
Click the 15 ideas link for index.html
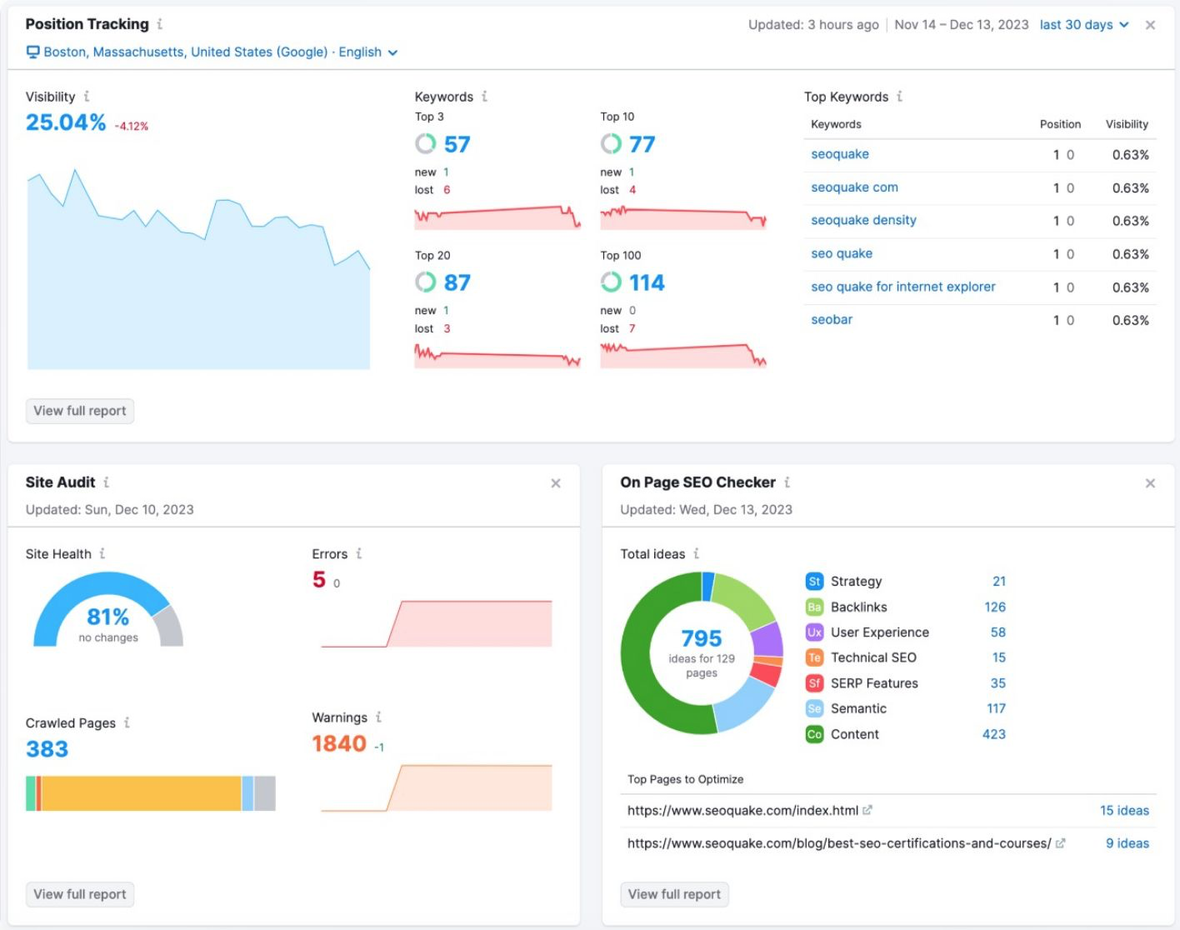tap(1125, 809)
